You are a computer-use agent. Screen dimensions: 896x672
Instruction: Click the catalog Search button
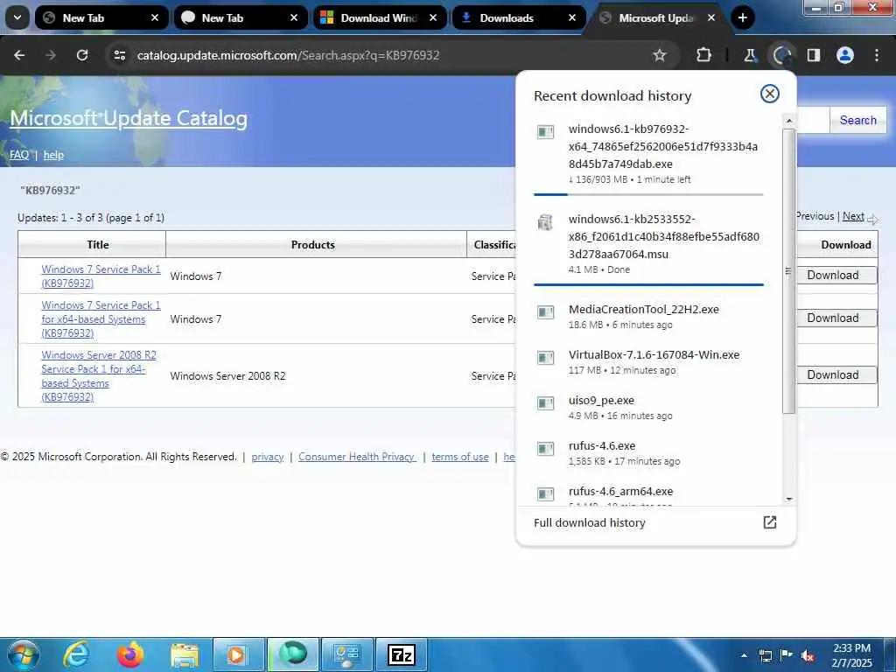pyautogui.click(x=857, y=120)
